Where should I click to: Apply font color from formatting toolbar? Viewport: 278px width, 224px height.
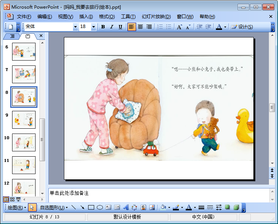[219, 27]
